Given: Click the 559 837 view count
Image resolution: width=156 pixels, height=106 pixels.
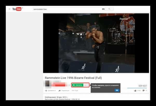Looking at the screenshot, I should 143,86.
